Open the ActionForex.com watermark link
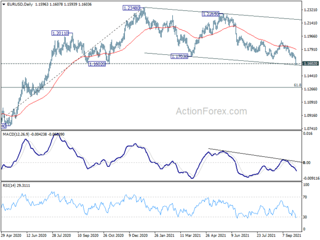Image resolution: width=320 pixels, height=240 pixels. click(210, 112)
